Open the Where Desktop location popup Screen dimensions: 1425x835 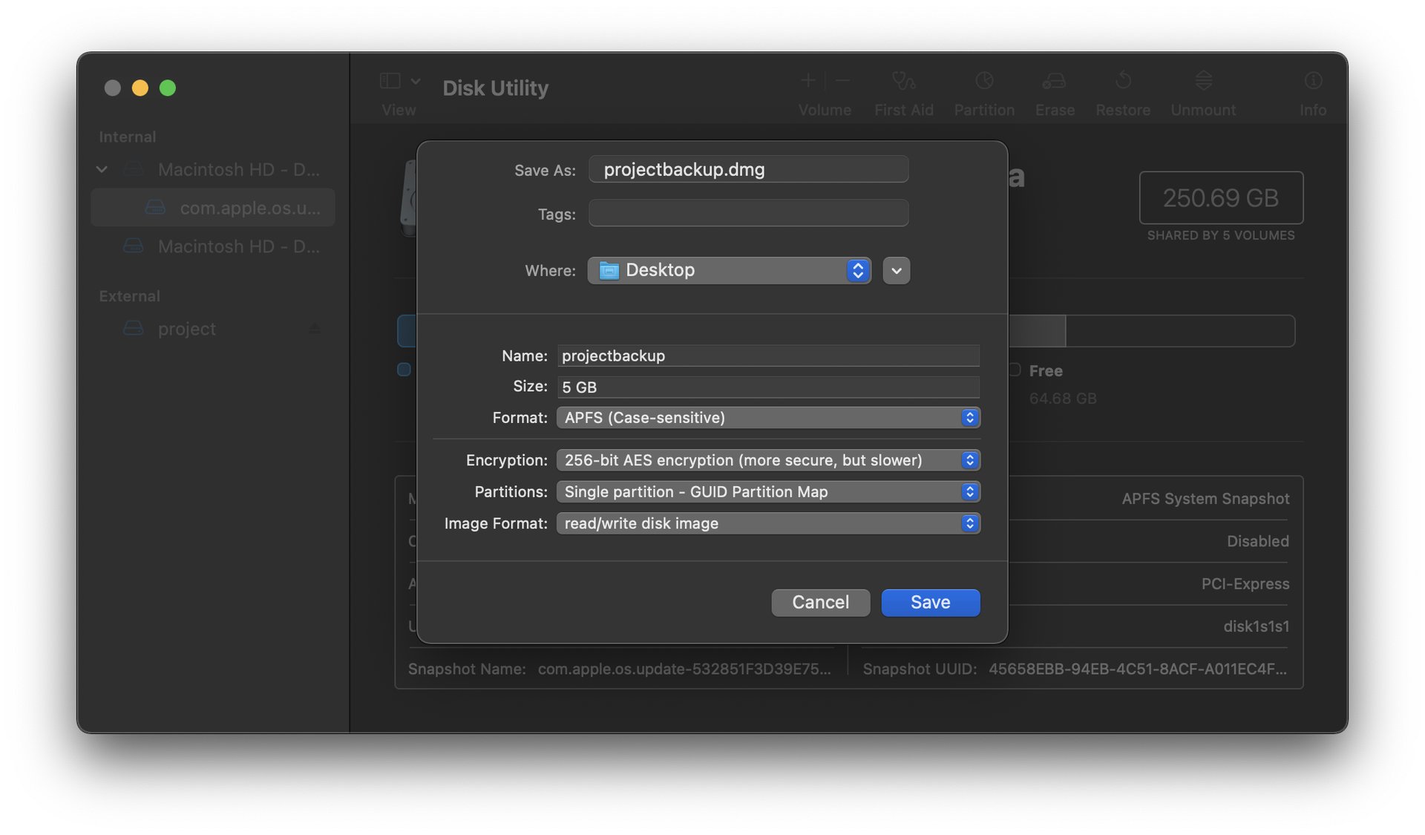click(x=729, y=270)
